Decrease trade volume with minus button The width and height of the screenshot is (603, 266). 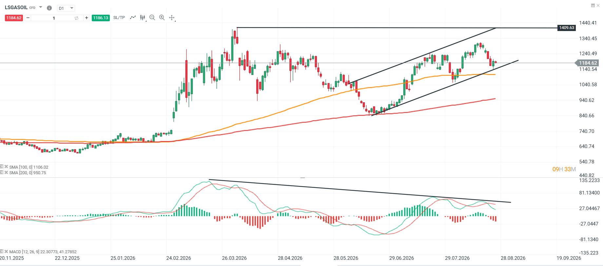(28, 18)
